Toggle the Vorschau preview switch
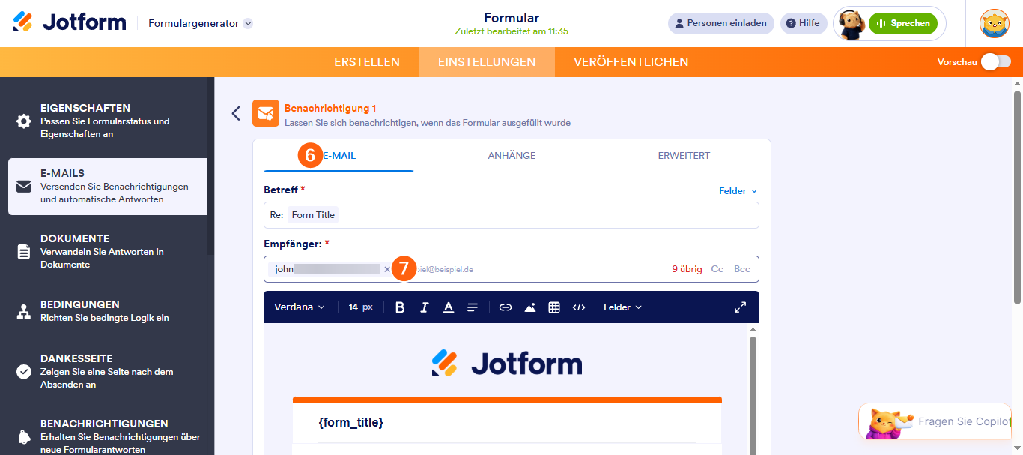1023x455 pixels. pos(996,62)
